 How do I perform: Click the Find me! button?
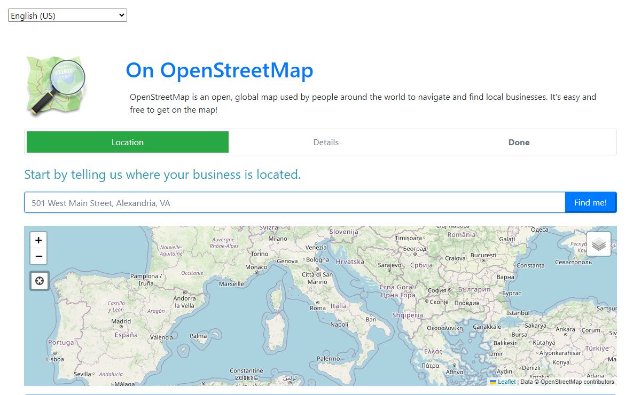tap(590, 202)
